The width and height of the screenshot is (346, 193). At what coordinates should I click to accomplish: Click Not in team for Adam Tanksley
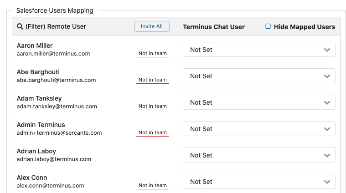point(152,107)
